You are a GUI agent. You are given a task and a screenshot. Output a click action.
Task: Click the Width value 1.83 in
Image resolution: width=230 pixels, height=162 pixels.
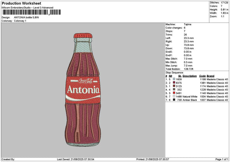(x=224, y=13)
